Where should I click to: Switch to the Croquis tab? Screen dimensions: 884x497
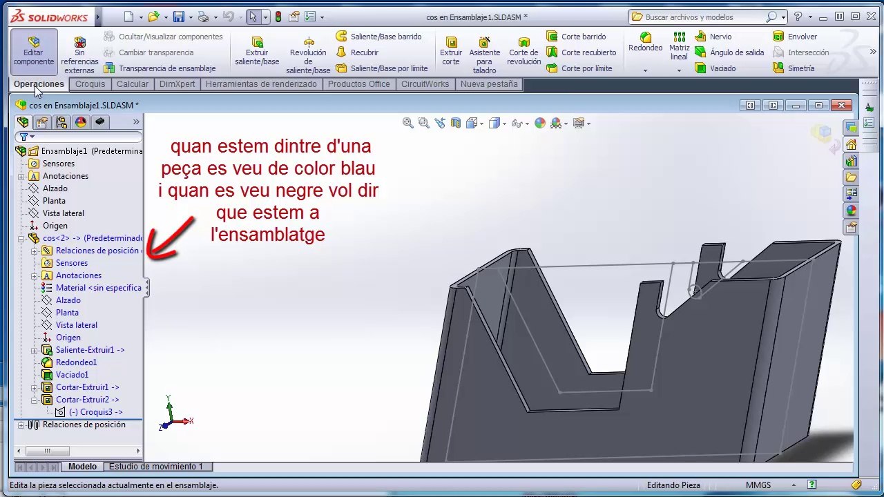coord(90,84)
